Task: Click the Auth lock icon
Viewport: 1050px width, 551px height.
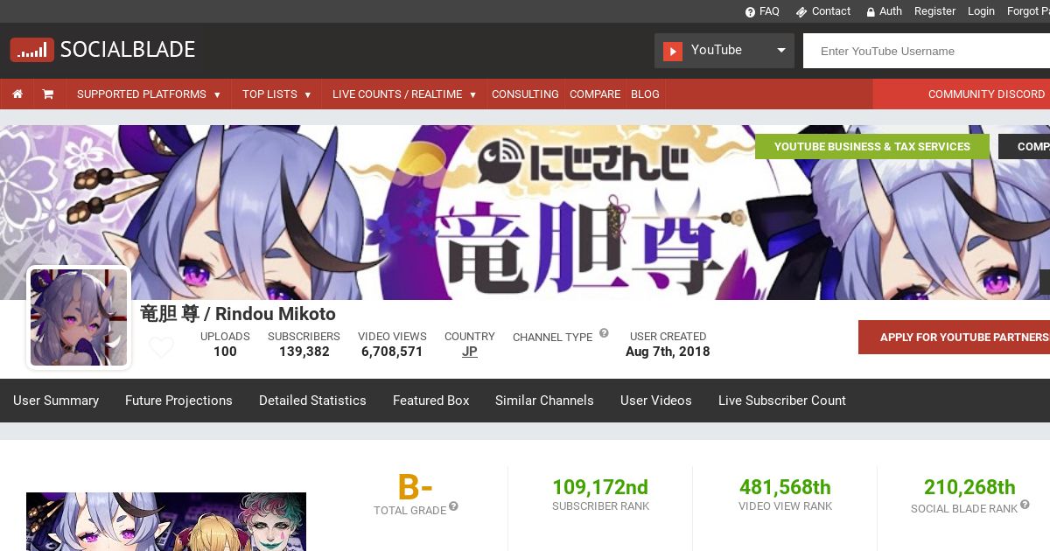Action: [871, 11]
